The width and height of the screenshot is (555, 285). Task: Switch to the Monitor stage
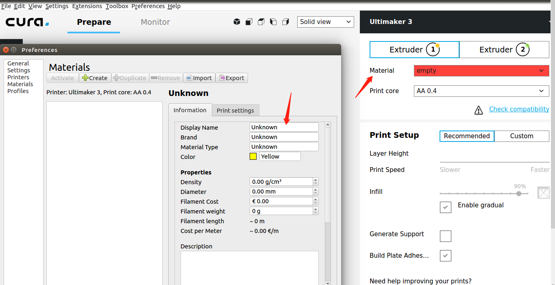155,22
